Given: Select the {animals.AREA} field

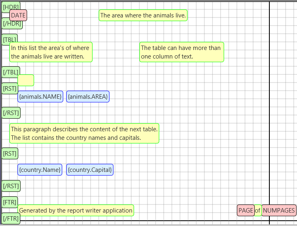Looking at the screenshot, I should (x=88, y=97).
